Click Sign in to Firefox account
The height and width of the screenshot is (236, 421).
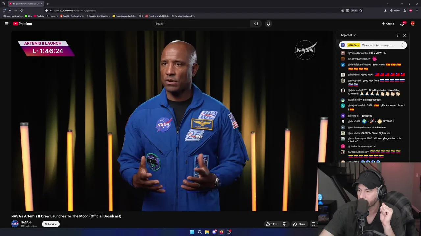click(x=395, y=10)
